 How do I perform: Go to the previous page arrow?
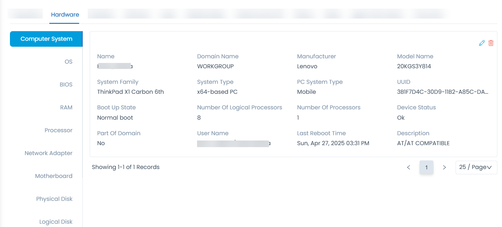click(409, 167)
